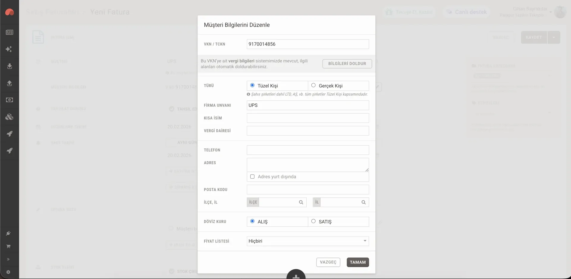Check the Adres yurt dışında checkbox
The image size is (571, 279).
[252, 176]
